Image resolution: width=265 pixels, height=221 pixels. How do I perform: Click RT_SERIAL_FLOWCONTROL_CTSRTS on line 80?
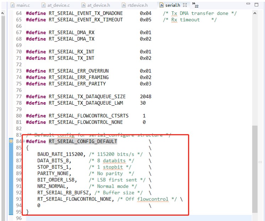tap(89, 116)
